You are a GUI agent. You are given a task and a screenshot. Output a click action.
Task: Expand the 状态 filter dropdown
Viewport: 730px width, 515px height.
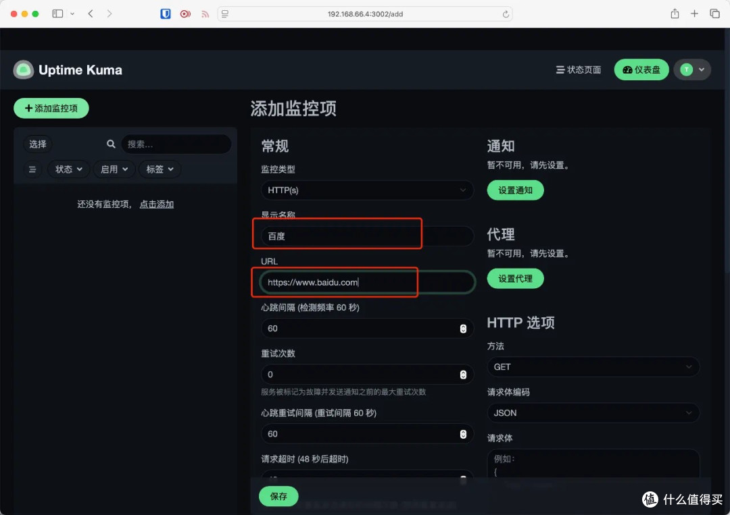[x=68, y=169]
